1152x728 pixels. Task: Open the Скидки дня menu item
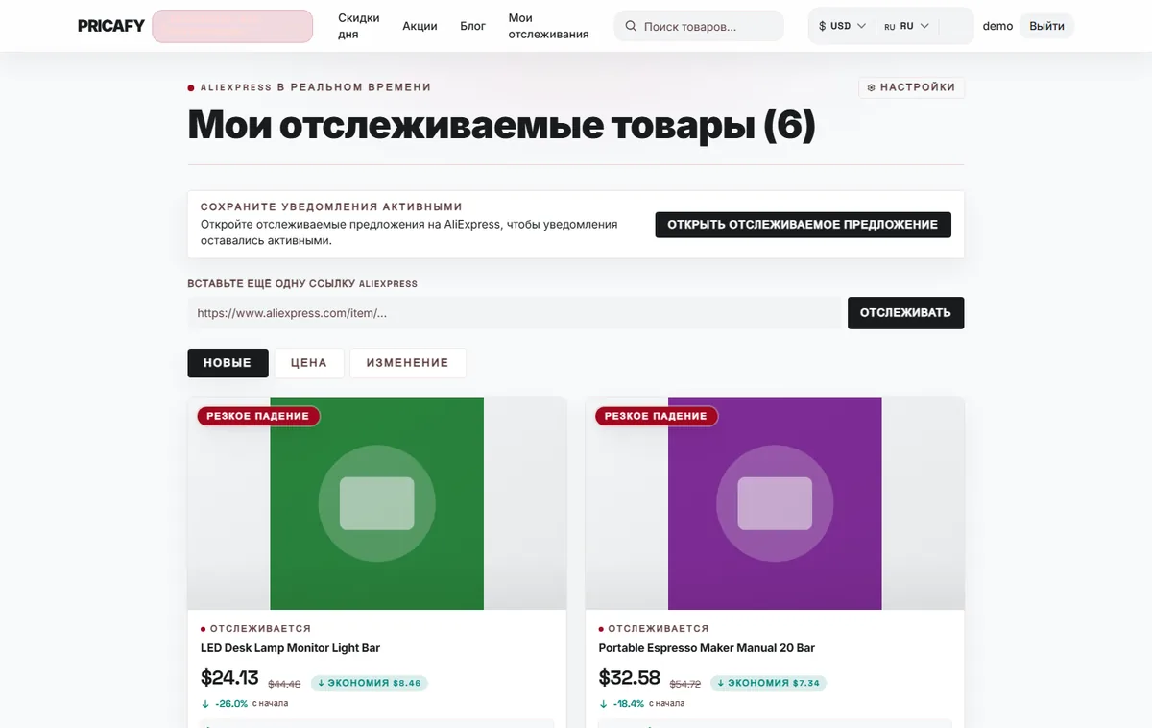tap(359, 26)
